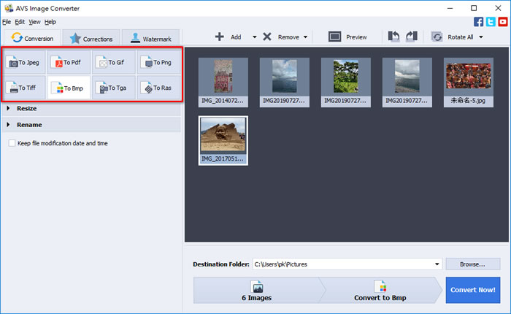Rotate image left icon
The height and width of the screenshot is (314, 511).
[393, 37]
